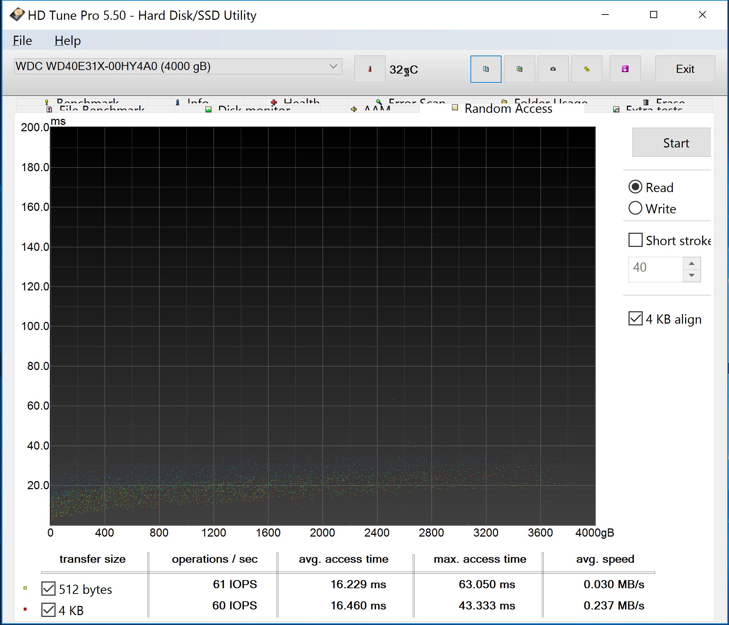Click the 0.030 MB/s average speed
729x625 pixels.
[614, 584]
